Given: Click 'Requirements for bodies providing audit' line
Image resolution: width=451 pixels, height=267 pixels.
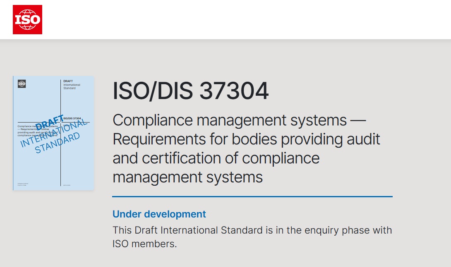Looking at the screenshot, I should coord(246,139).
